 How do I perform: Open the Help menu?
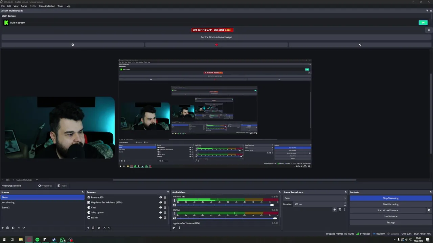click(68, 6)
